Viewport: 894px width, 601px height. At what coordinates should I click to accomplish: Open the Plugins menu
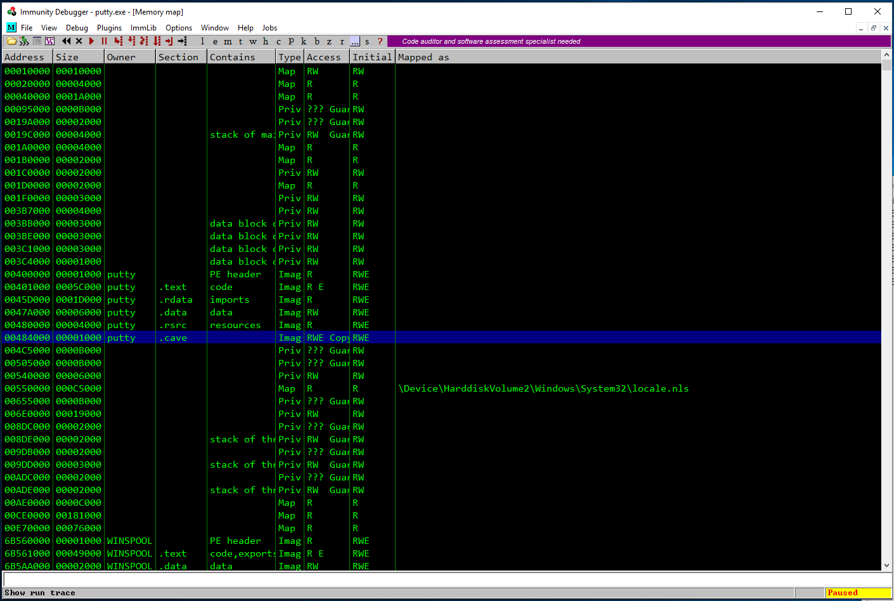(x=109, y=28)
